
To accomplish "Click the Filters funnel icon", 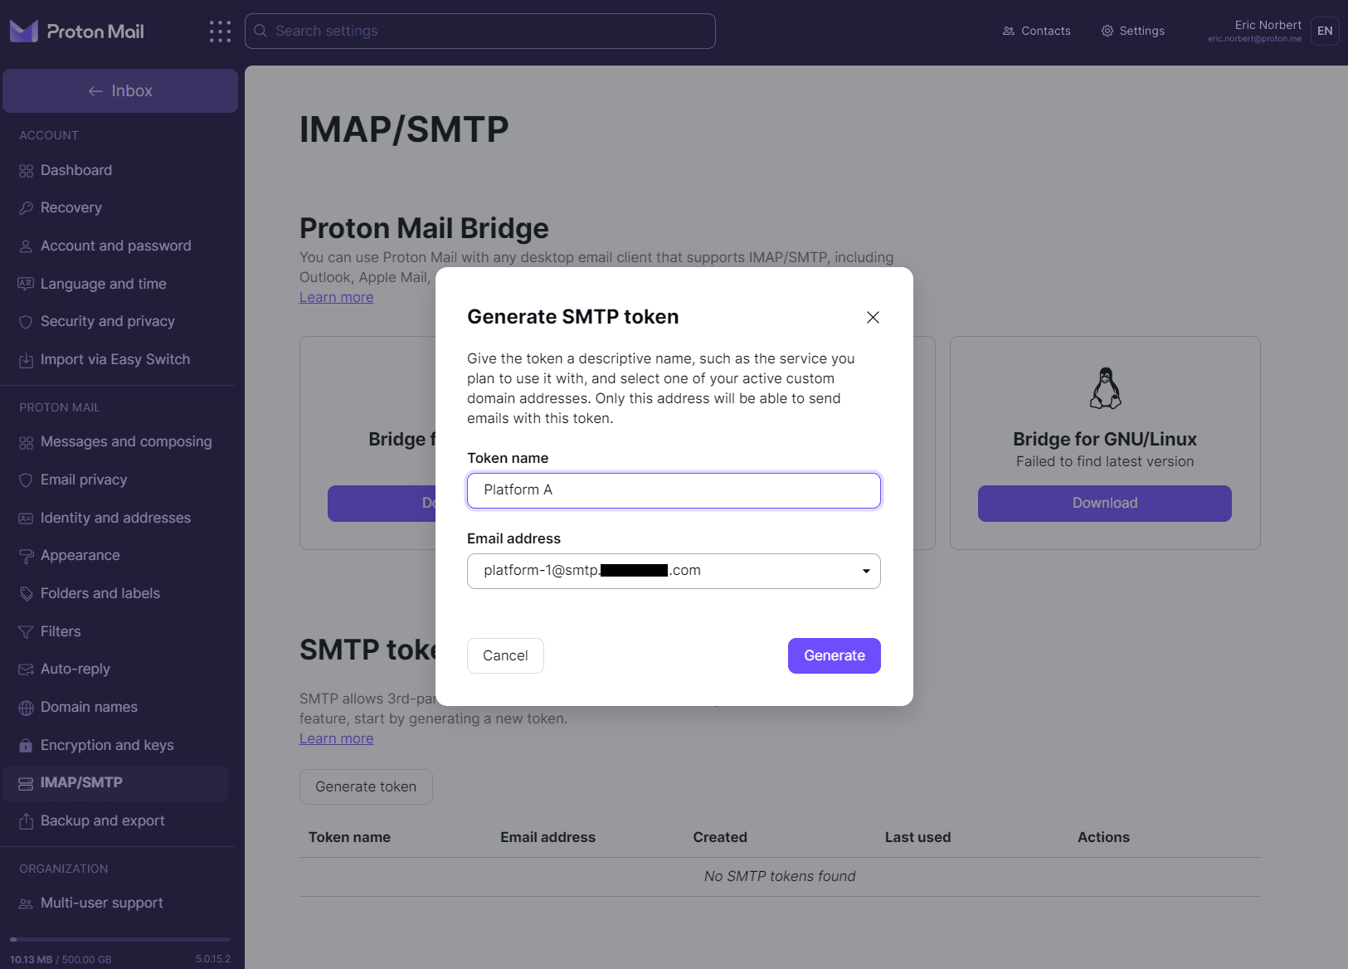I will point(26,631).
